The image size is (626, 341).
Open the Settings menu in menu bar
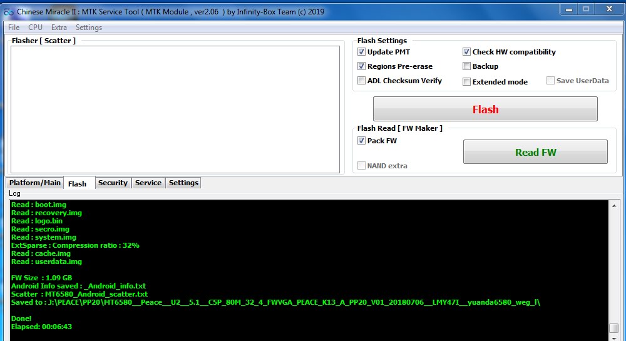click(x=89, y=28)
